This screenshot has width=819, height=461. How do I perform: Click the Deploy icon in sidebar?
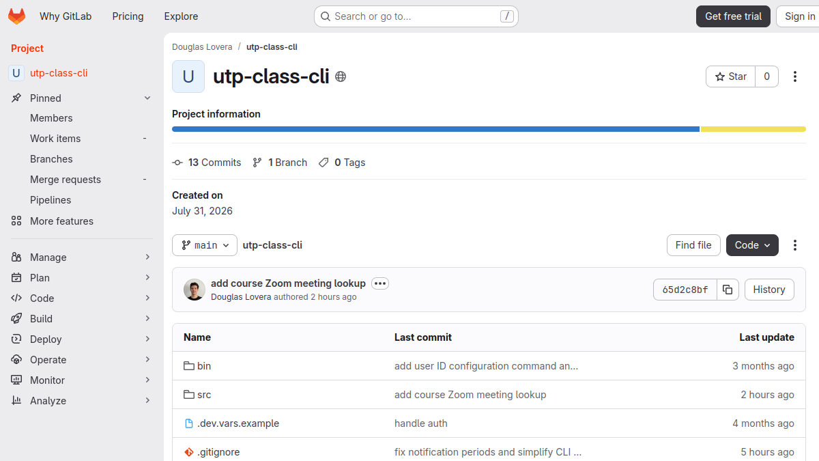point(16,339)
